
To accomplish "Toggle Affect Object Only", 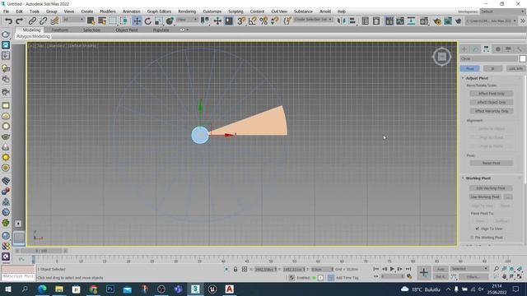I will point(492,102).
